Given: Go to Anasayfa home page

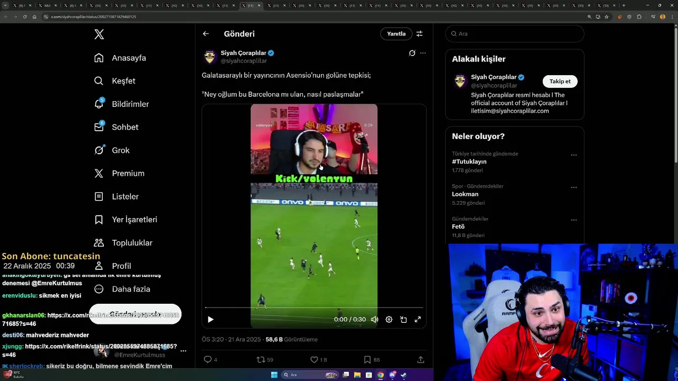Looking at the screenshot, I should point(120,58).
